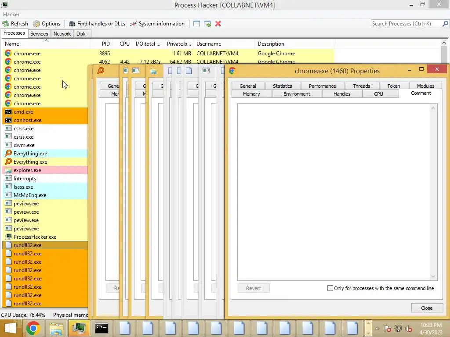Select the Processes tab
This screenshot has height=337, width=450.
pyautogui.click(x=14, y=33)
